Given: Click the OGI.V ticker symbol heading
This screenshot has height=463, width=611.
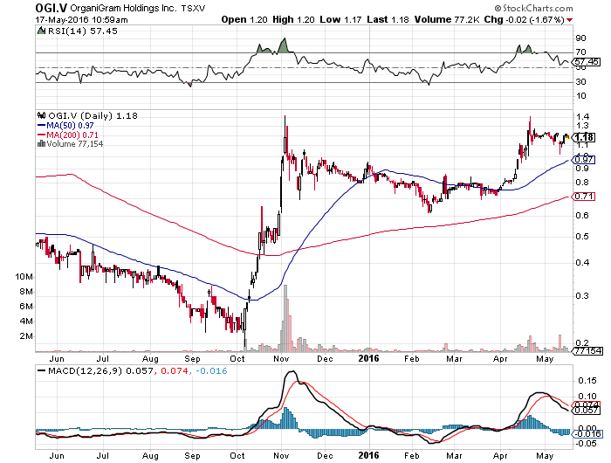Looking at the screenshot, I should (51, 8).
